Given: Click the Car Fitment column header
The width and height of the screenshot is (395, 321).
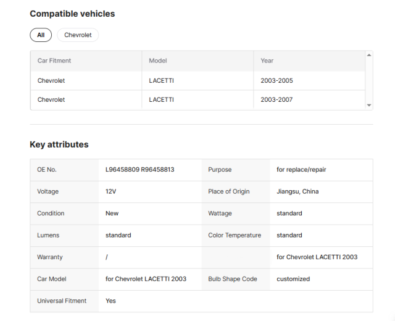Looking at the screenshot, I should [x=54, y=60].
